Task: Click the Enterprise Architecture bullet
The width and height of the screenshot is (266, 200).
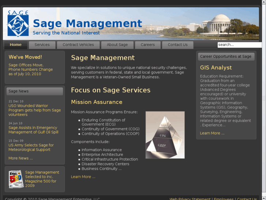Action: point(102,154)
